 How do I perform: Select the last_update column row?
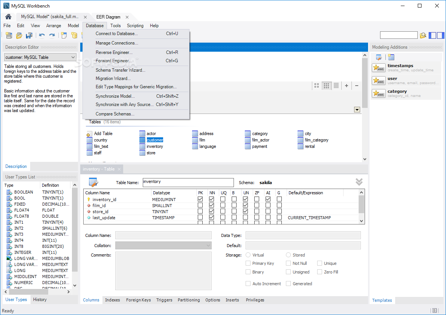(221, 218)
